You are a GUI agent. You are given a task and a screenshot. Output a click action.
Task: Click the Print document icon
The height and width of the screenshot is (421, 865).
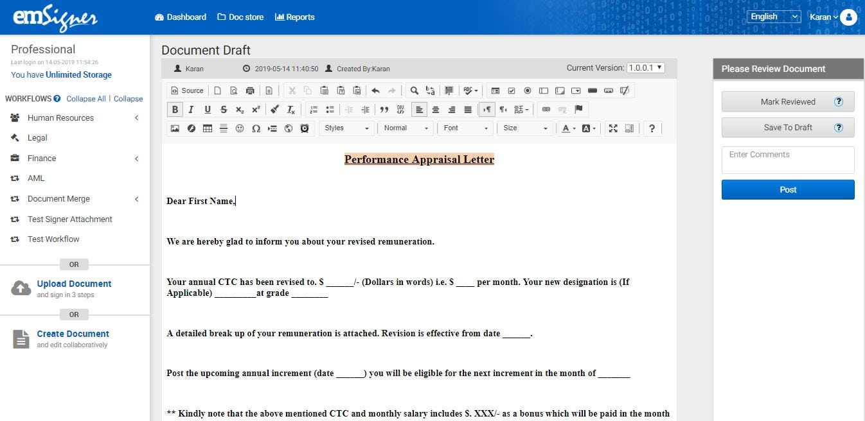pos(250,90)
